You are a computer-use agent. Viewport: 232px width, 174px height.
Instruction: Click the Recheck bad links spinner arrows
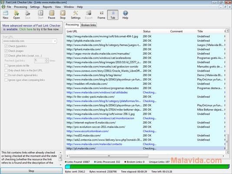pyautogui.click(x=47, y=60)
